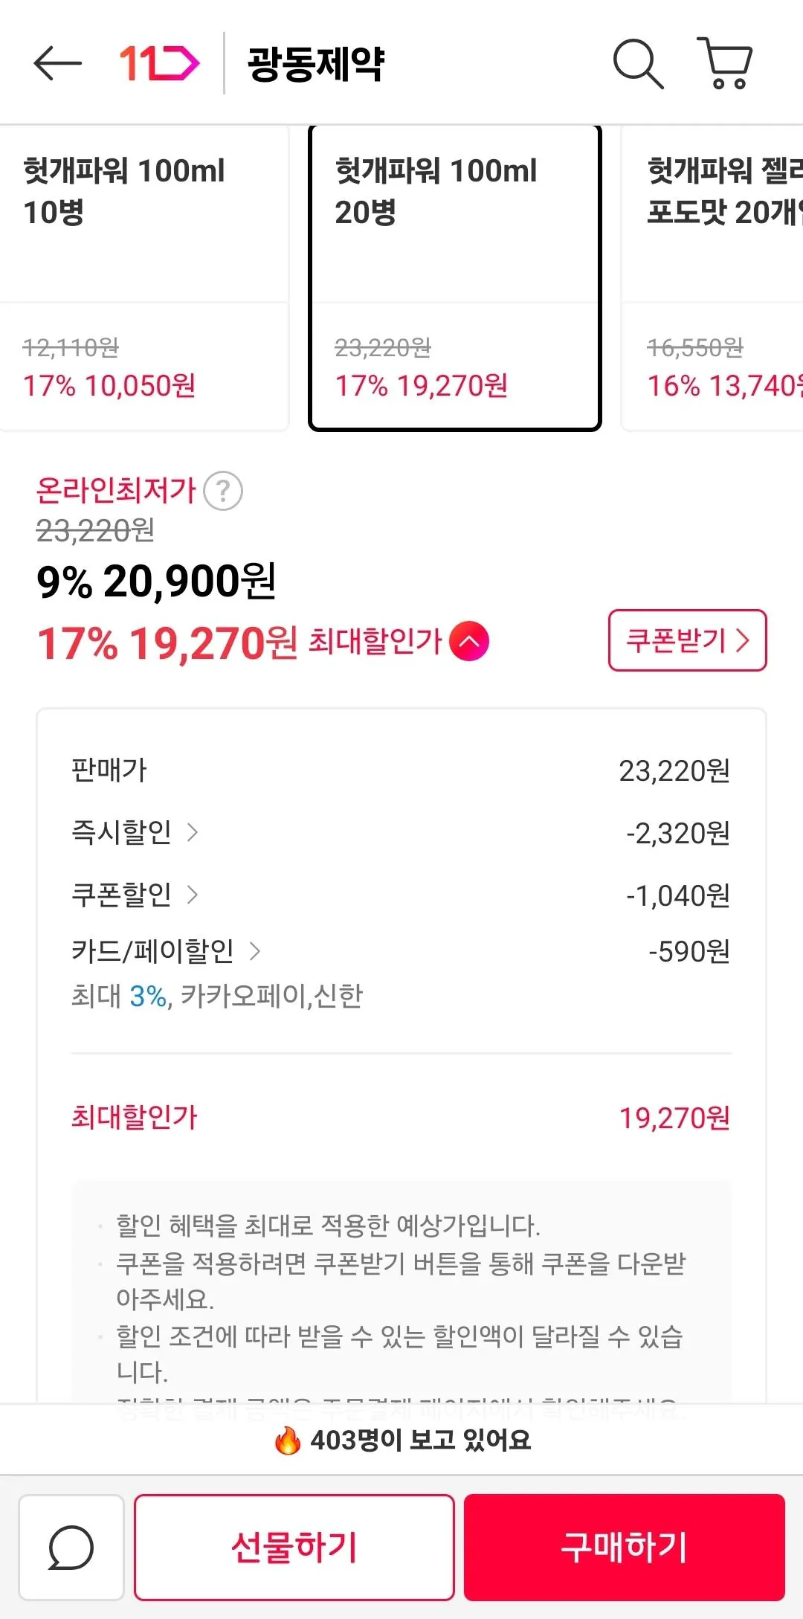Tap the 최대 3% 카카오페이,신한 info text
803x1619 pixels.
pos(216,996)
